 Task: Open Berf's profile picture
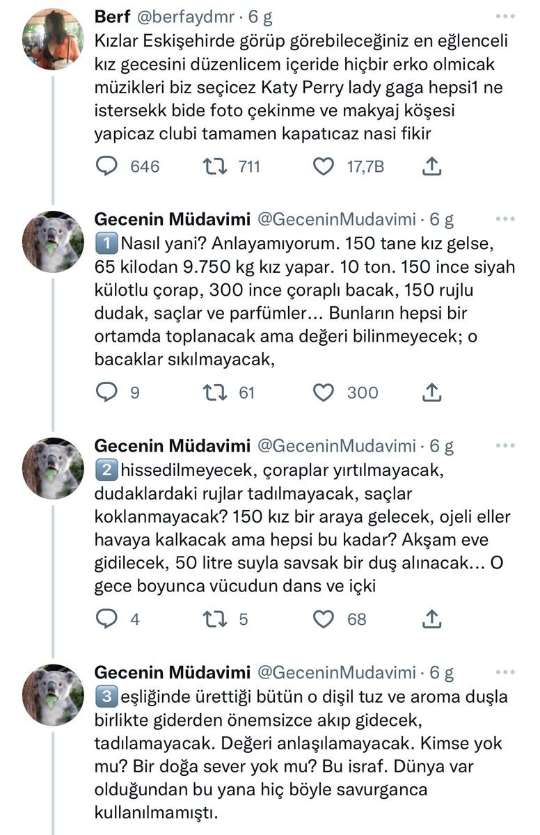click(53, 40)
